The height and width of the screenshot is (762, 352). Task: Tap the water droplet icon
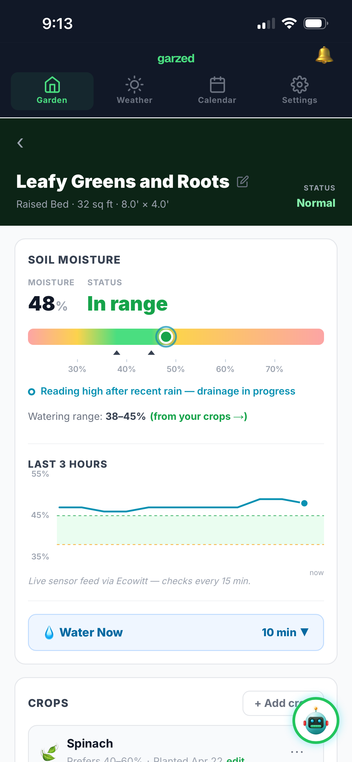49,632
